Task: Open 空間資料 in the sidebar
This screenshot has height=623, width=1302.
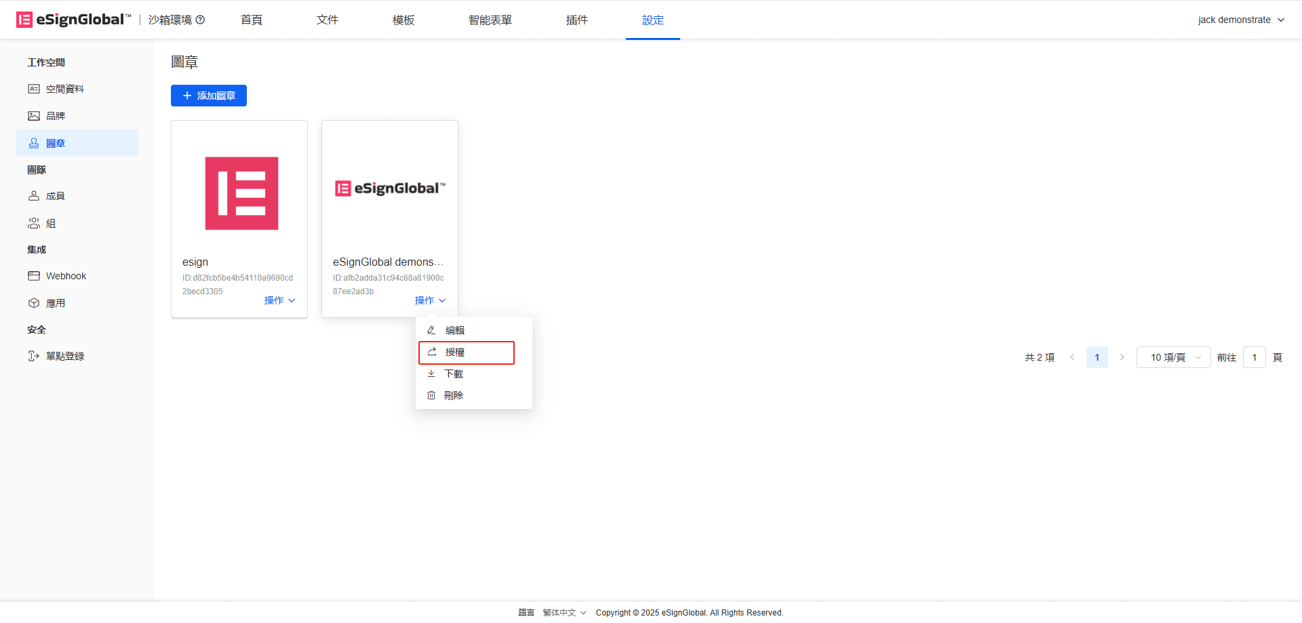Action: [x=77, y=89]
